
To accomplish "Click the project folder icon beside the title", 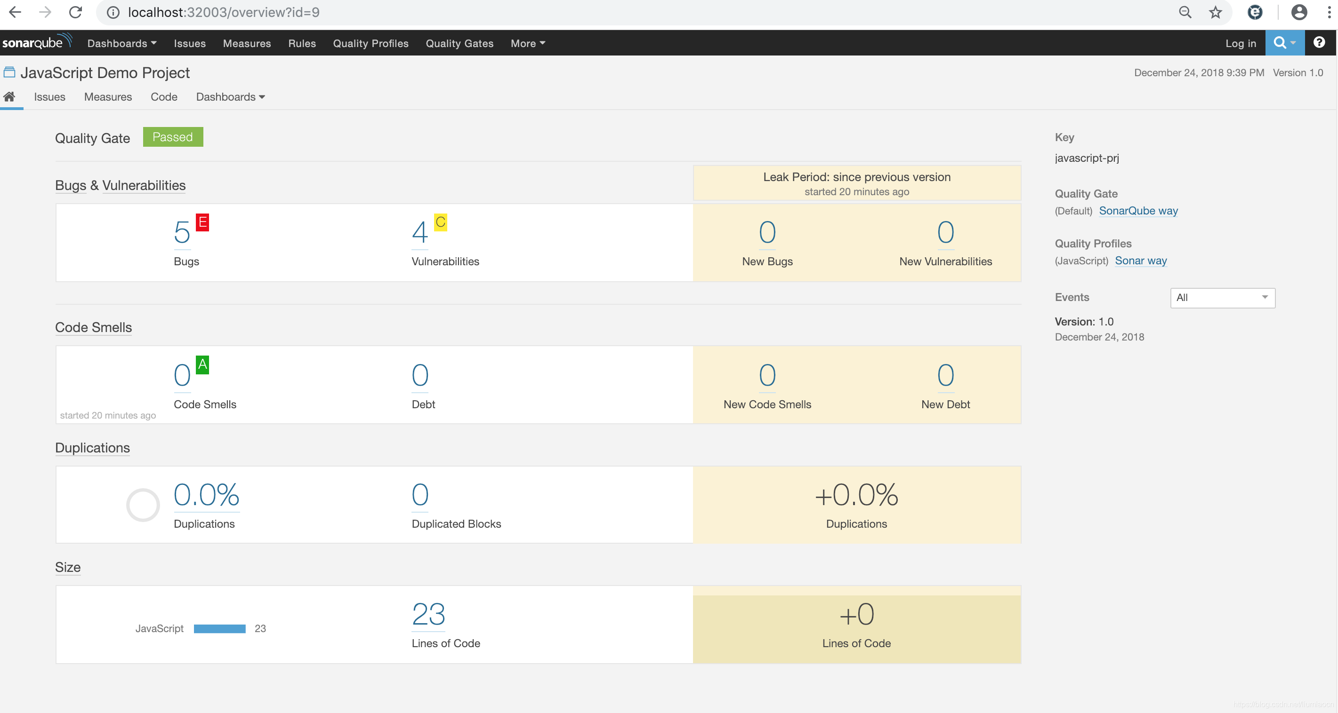I will [9, 72].
